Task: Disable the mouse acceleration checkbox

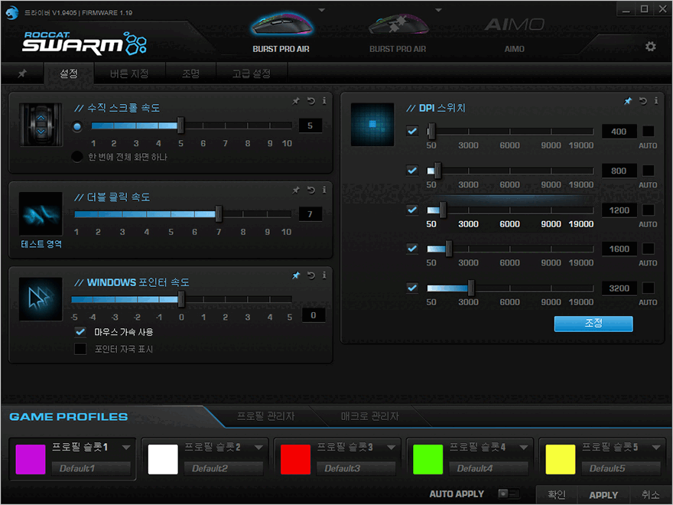Action: click(x=80, y=331)
